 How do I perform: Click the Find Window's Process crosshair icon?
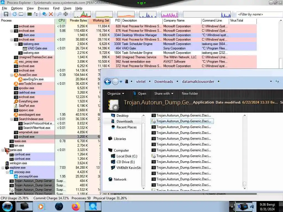[66, 14]
